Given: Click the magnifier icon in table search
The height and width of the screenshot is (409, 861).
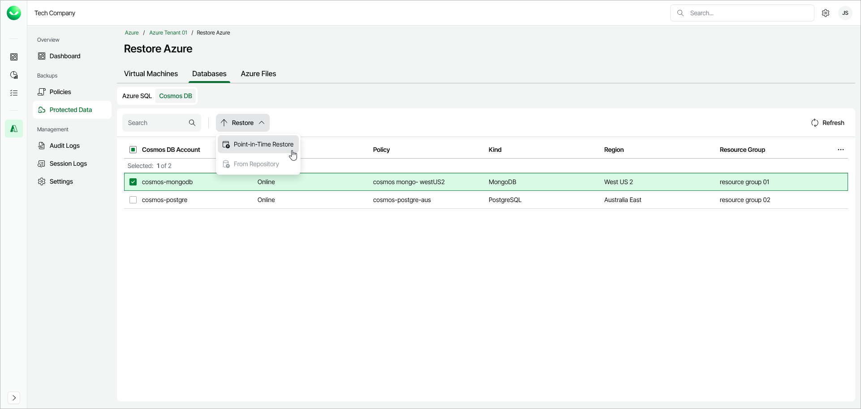Looking at the screenshot, I should point(192,123).
